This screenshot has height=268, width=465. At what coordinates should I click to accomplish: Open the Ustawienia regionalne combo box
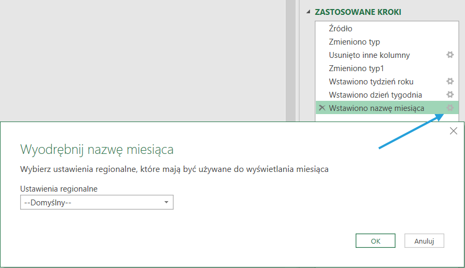coord(96,202)
